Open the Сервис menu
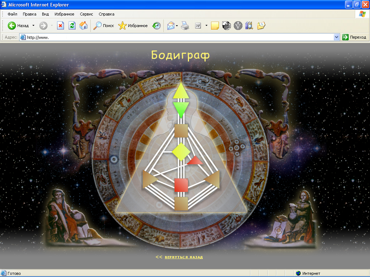This screenshot has width=370, height=277. [x=86, y=14]
